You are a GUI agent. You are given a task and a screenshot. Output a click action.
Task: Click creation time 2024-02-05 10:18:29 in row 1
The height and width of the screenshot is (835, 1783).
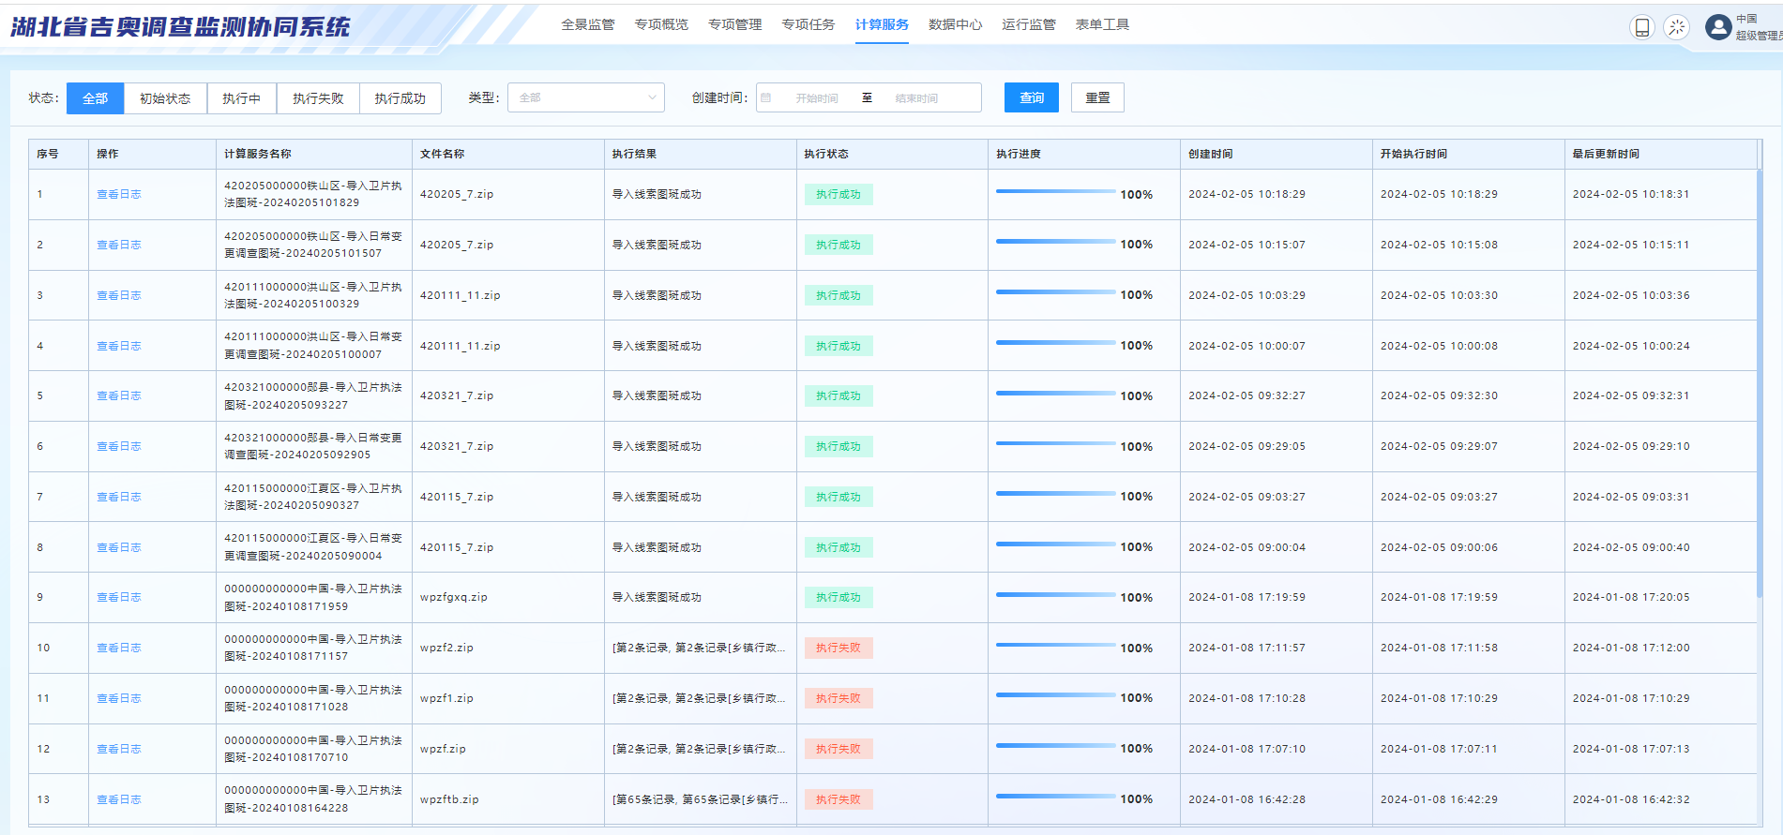pos(1247,194)
